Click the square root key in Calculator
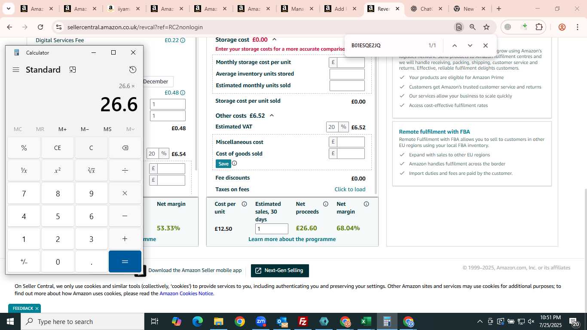Screen dimensions: 587x330 [x=91, y=171]
